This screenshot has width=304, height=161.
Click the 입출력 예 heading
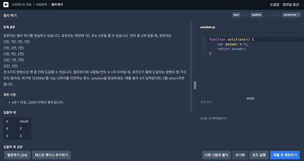click(9, 112)
